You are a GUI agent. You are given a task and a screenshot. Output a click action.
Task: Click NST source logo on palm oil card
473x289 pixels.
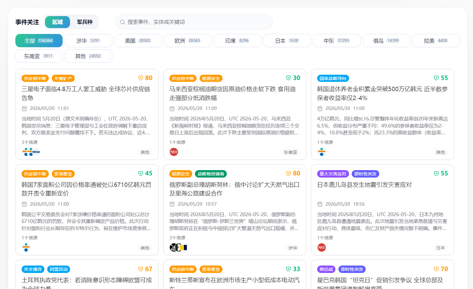(174, 152)
